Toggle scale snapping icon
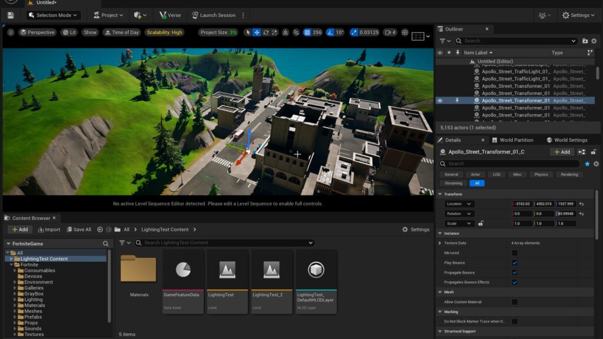 point(354,32)
